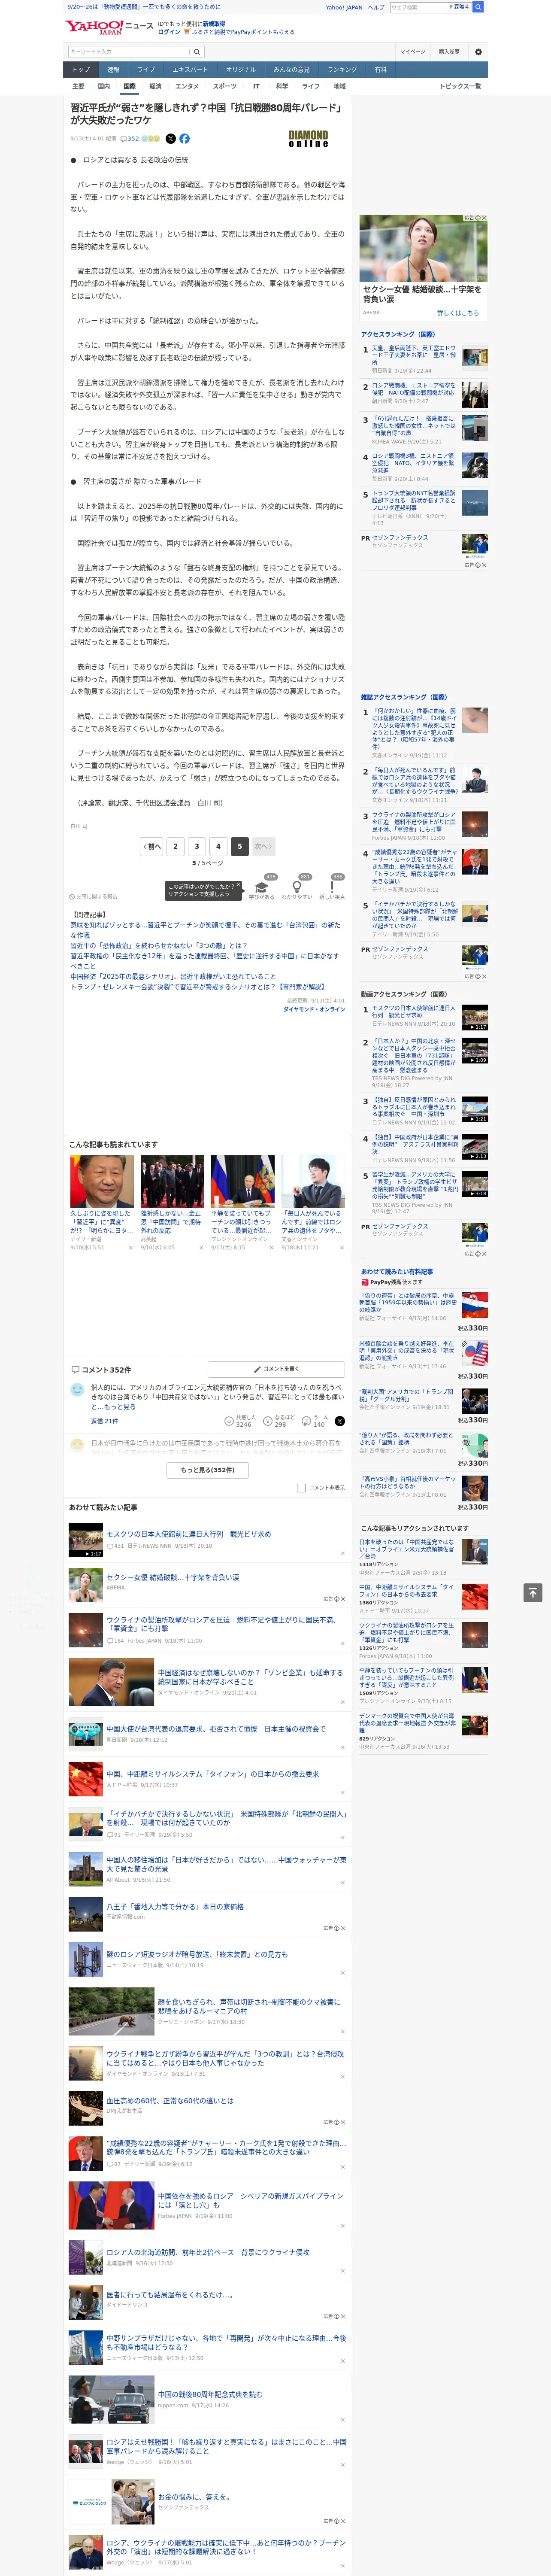Open settings via the gear icon
The image size is (551, 2576).
[x=478, y=52]
